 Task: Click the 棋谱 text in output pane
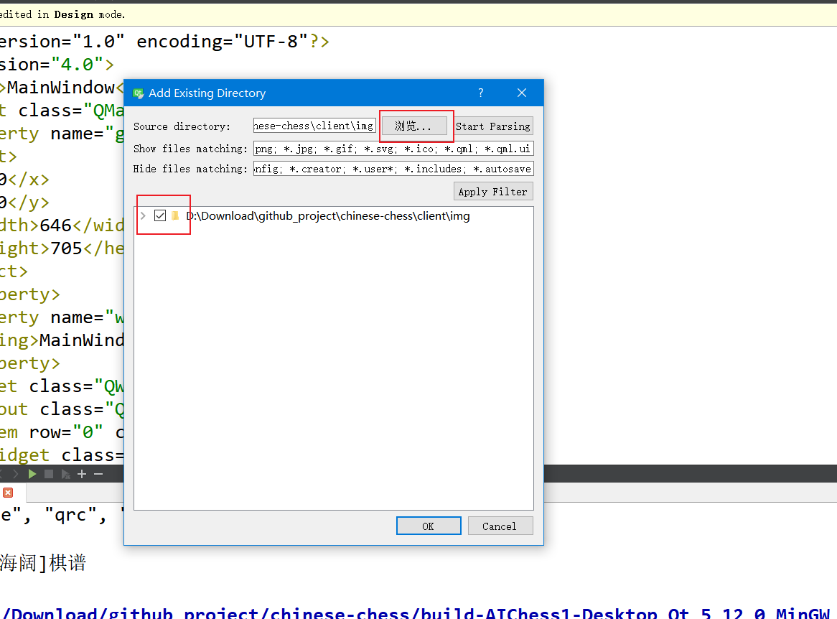(67, 563)
